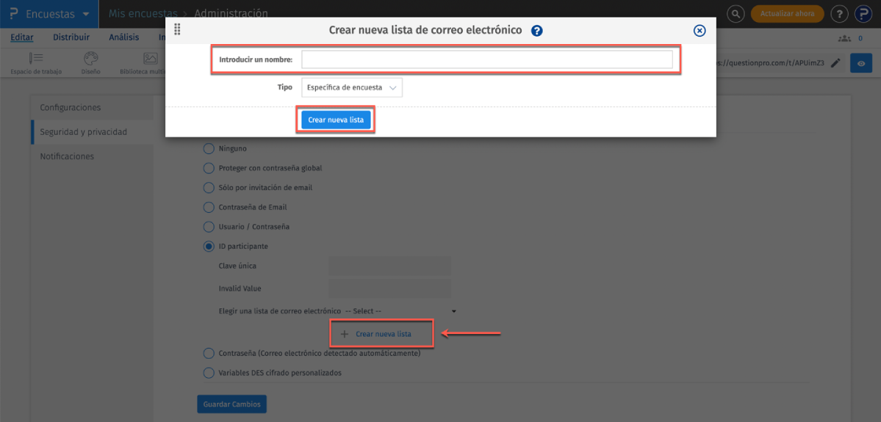Click the QuestionPro logo icon
Screen dimensions: 881x422
click(x=14, y=14)
